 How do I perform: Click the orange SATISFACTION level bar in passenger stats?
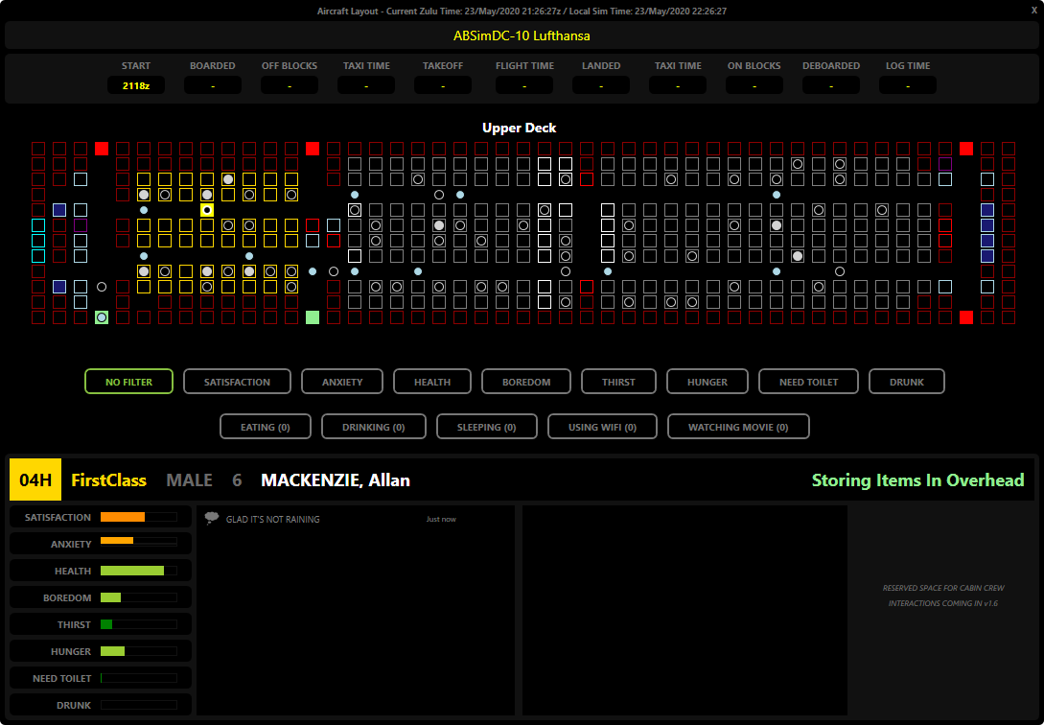coord(138,517)
